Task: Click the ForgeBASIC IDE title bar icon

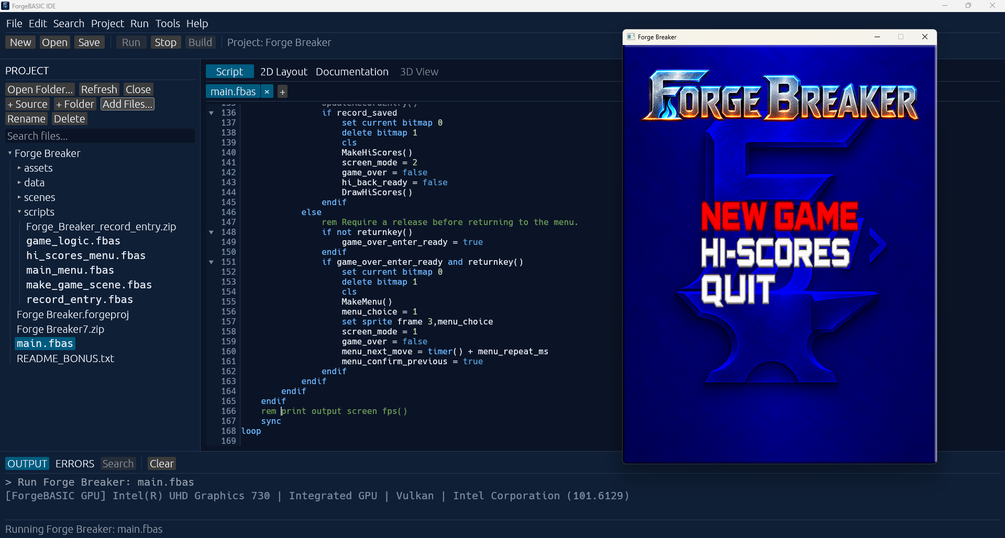Action: click(x=5, y=6)
